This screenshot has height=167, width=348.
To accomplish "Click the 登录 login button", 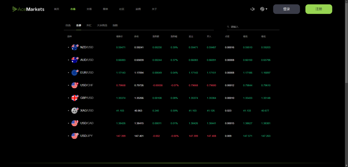I will [286, 9].
